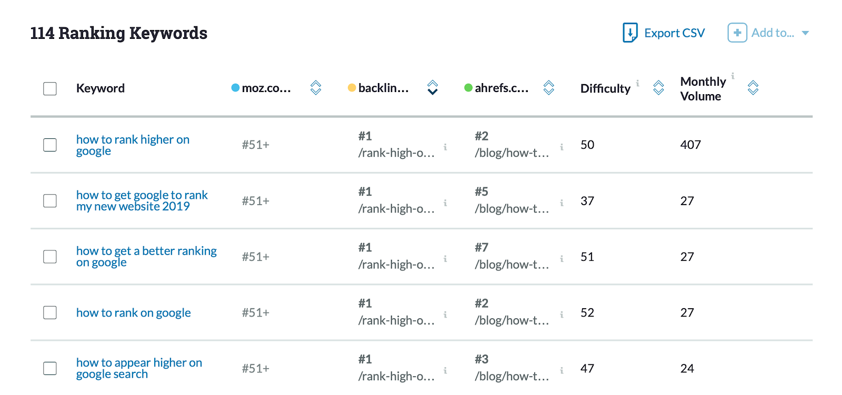The image size is (842, 395).
Task: Click the Add to plus icon
Action: 737,33
